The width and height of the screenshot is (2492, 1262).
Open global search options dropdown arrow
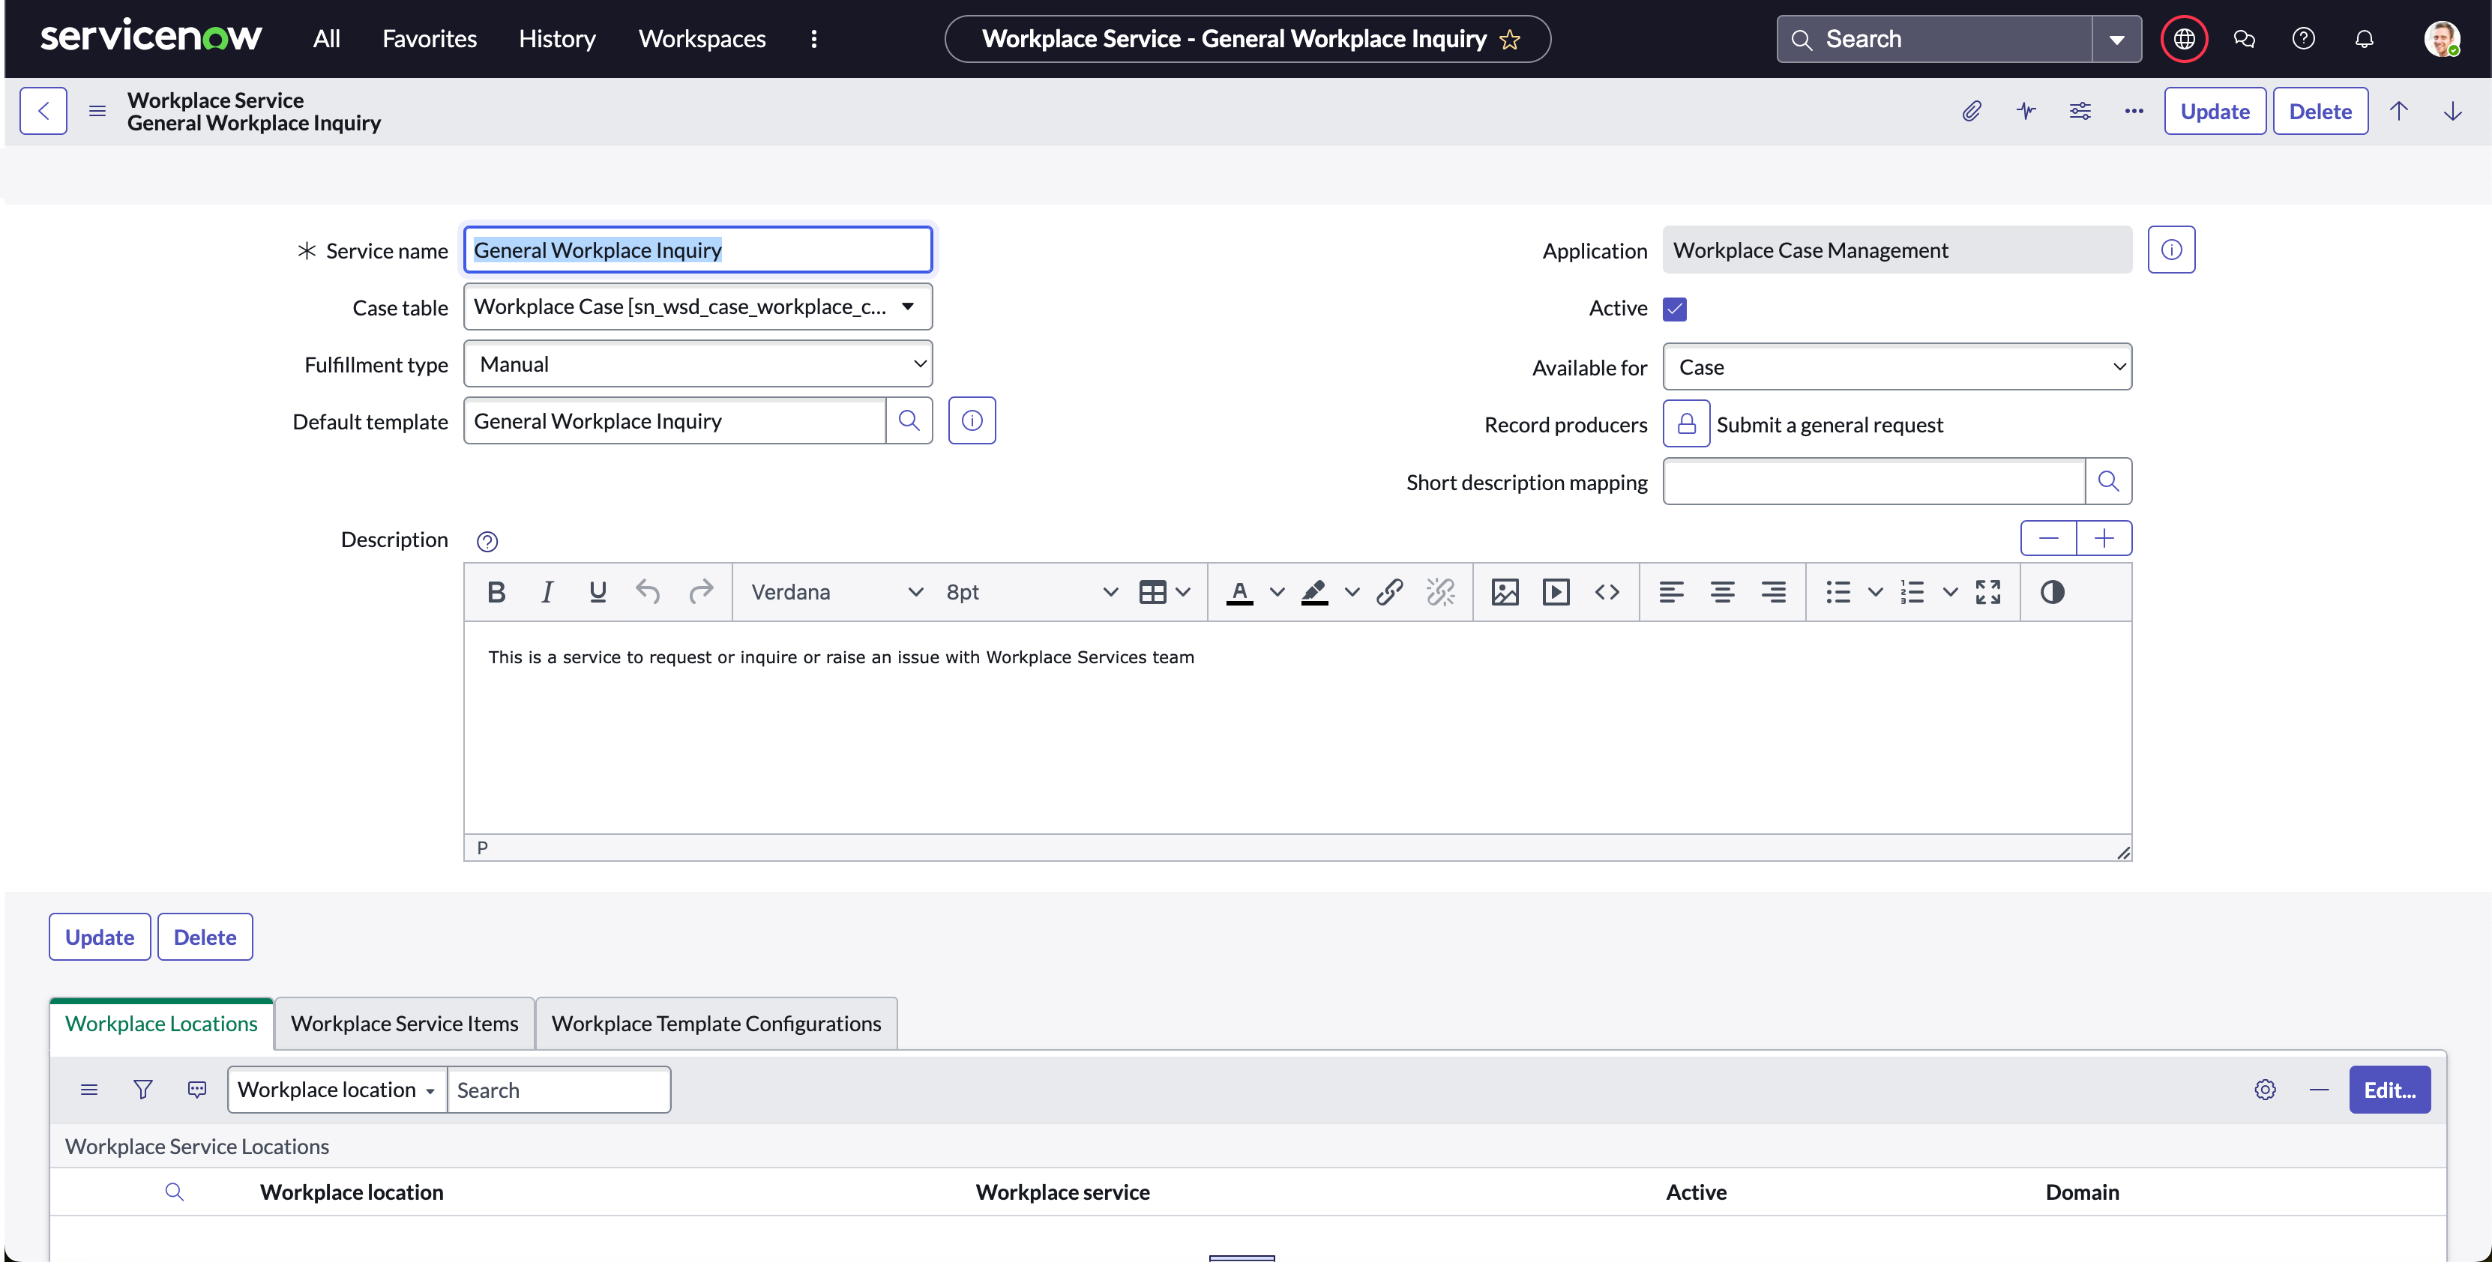[x=2116, y=40]
